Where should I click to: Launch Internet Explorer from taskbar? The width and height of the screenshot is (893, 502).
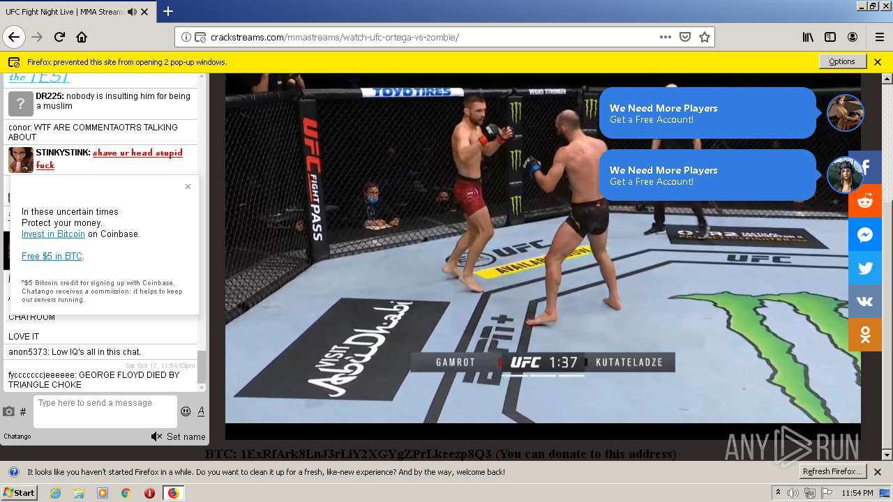point(56,493)
